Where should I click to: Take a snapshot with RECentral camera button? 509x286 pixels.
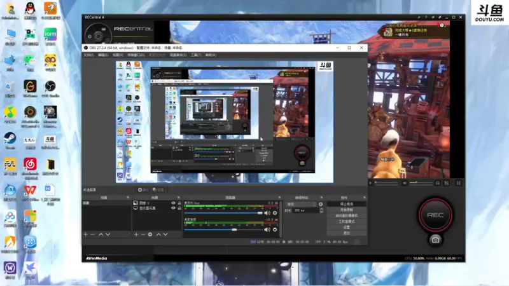click(435, 240)
